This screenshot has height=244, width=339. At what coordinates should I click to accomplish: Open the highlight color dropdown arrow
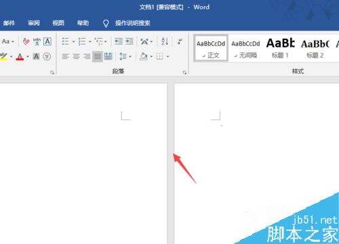click(12, 56)
